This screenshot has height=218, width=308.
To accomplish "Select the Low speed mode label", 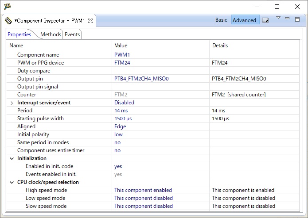I will [x=45, y=198].
